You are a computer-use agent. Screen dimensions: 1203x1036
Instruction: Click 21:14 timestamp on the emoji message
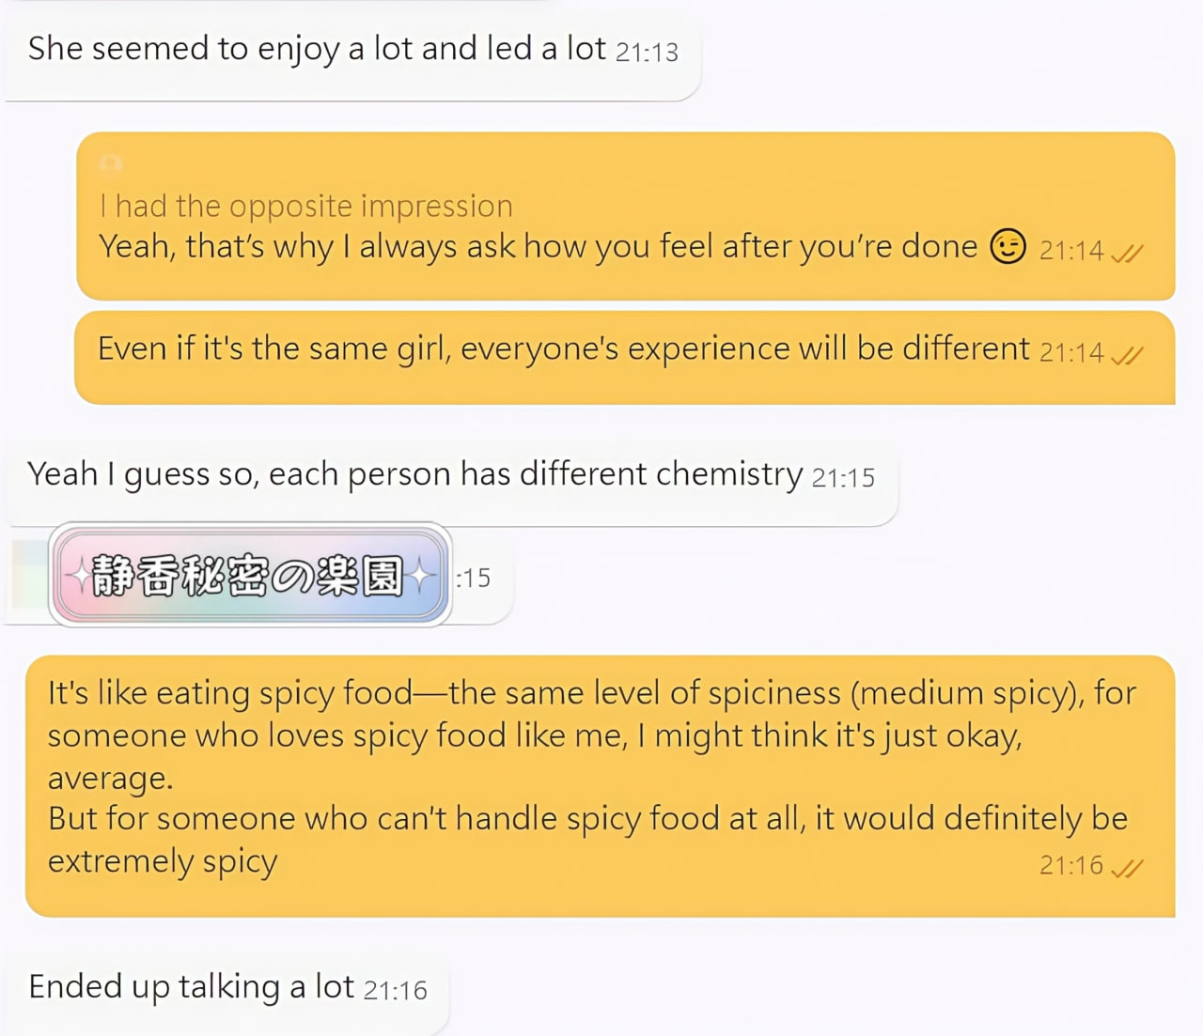(1071, 251)
